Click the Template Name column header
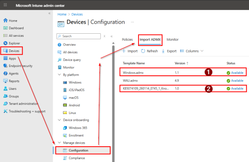 click(134, 63)
